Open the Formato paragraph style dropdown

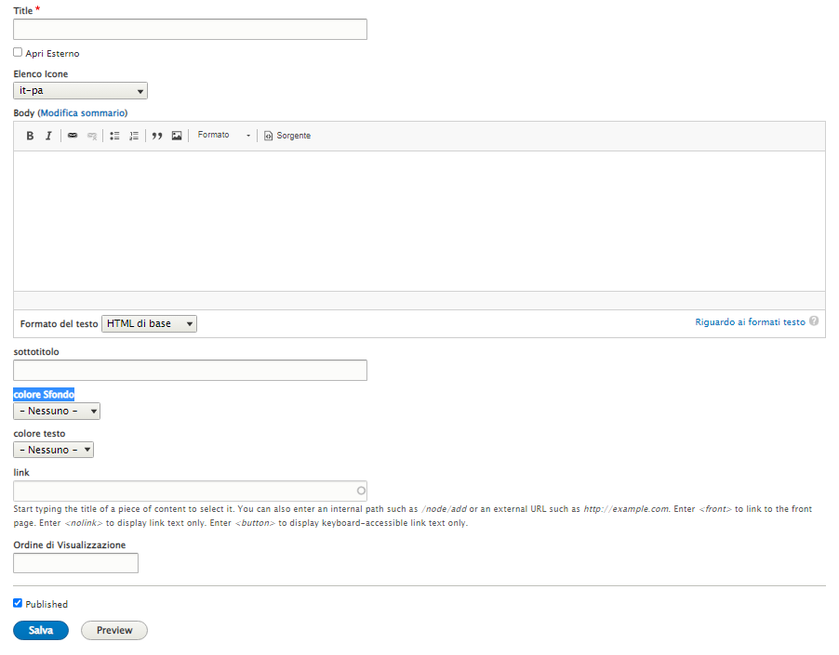(x=224, y=136)
